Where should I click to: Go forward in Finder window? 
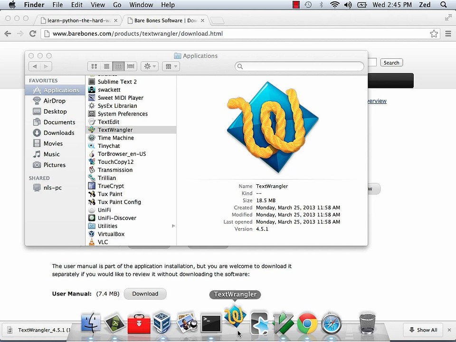click(46, 66)
